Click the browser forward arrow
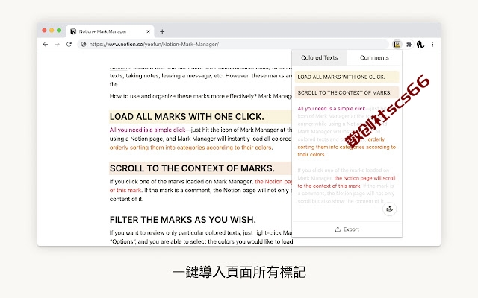The height and width of the screenshot is (298, 478). tap(57, 45)
